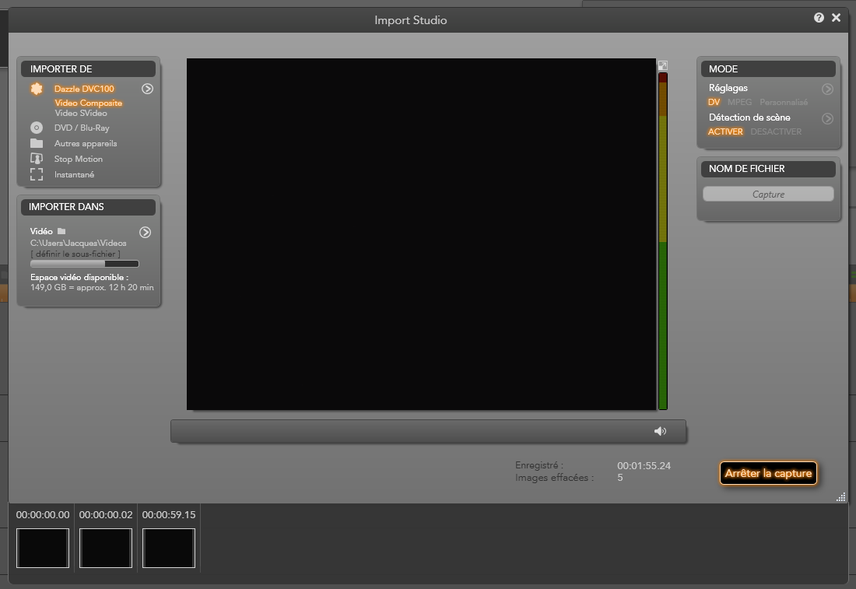Expand the Réglages options arrow

click(x=828, y=89)
